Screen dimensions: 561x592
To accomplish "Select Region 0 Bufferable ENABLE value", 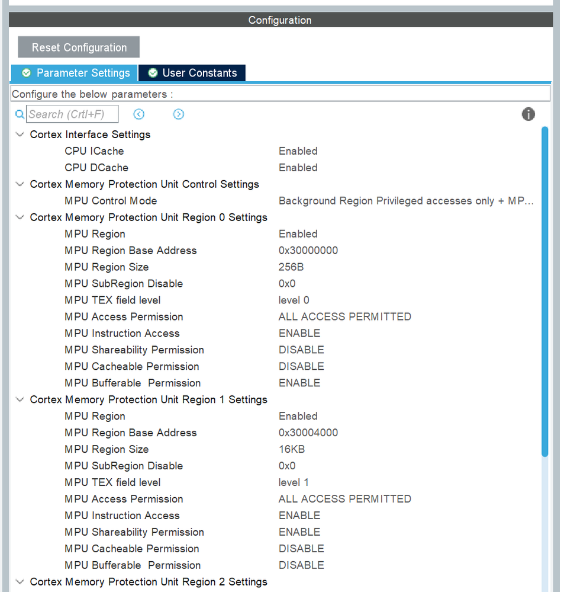I will (299, 383).
